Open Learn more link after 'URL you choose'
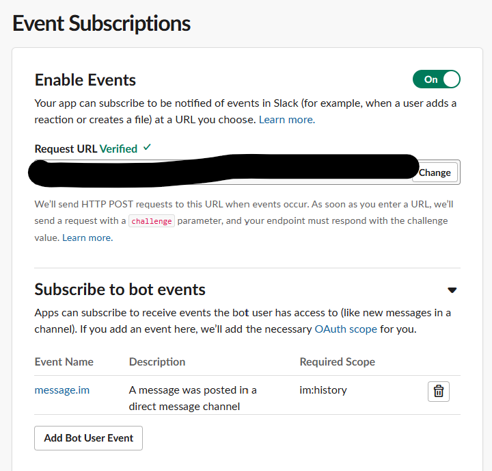Viewport: 492px width, 471px height. [x=287, y=120]
